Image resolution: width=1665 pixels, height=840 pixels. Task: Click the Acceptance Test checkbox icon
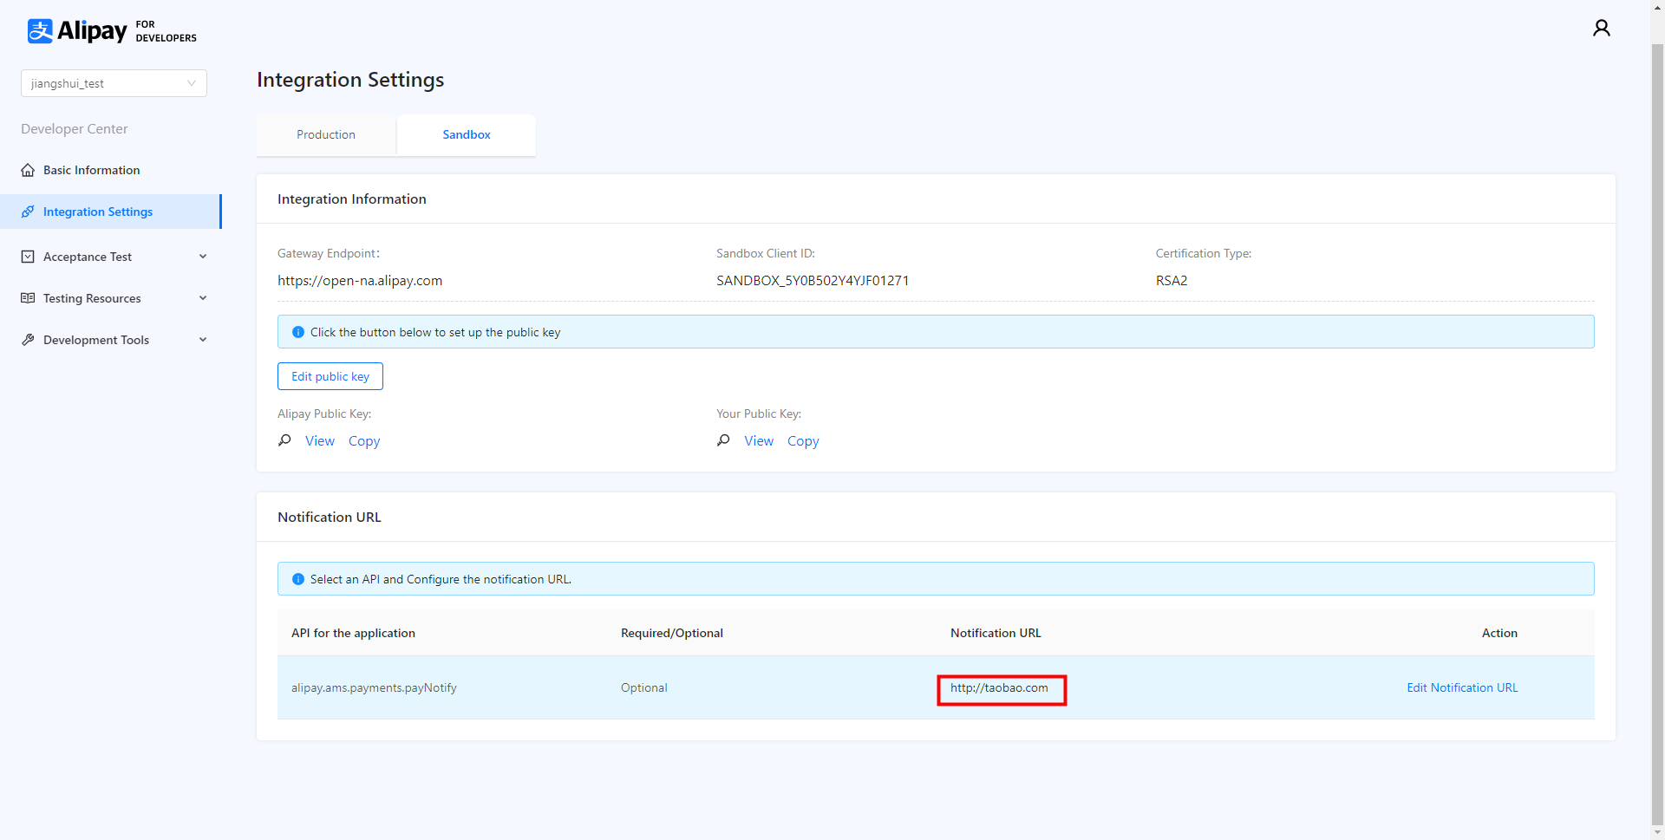point(28,257)
